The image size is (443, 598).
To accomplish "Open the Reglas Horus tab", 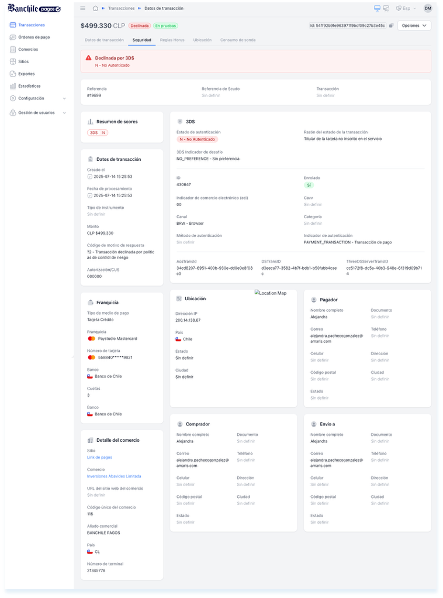I will tap(172, 40).
